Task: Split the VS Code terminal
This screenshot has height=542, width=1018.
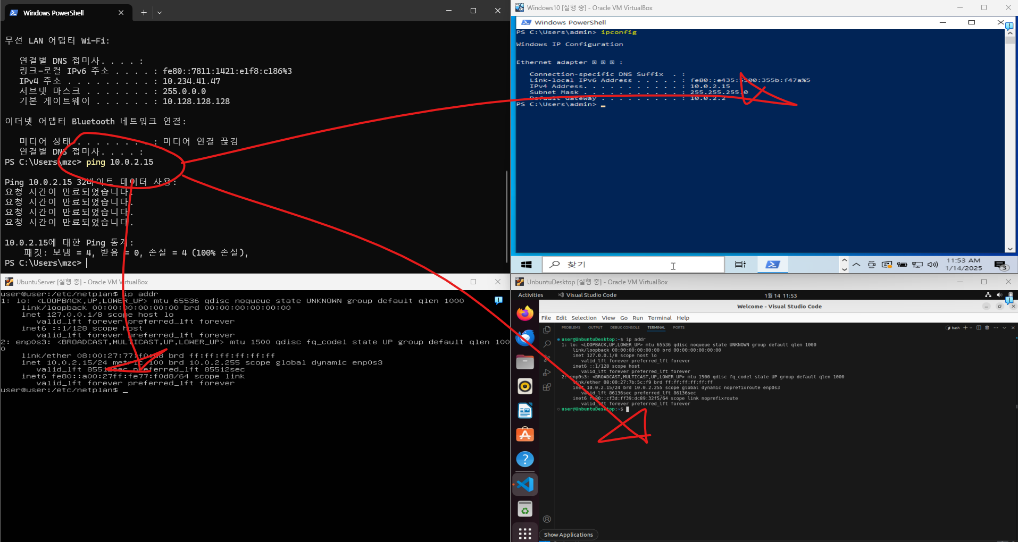Action: (x=979, y=328)
